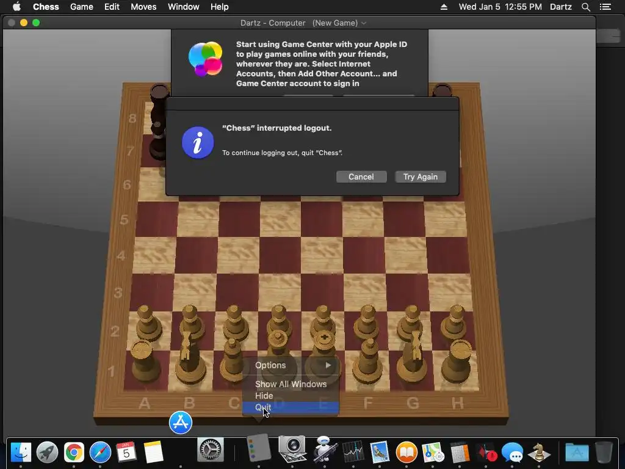Open the Edit menu
Image resolution: width=625 pixels, height=469 pixels.
pyautogui.click(x=112, y=7)
